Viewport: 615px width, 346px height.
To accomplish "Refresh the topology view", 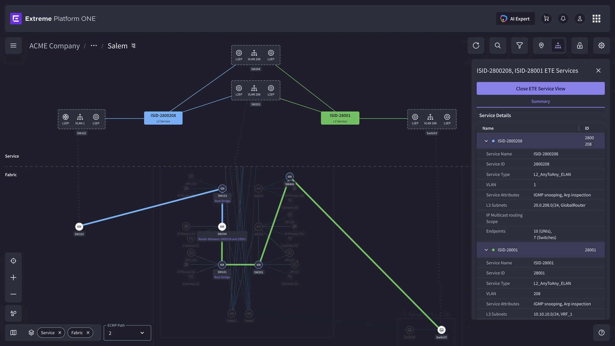I will click(x=476, y=46).
